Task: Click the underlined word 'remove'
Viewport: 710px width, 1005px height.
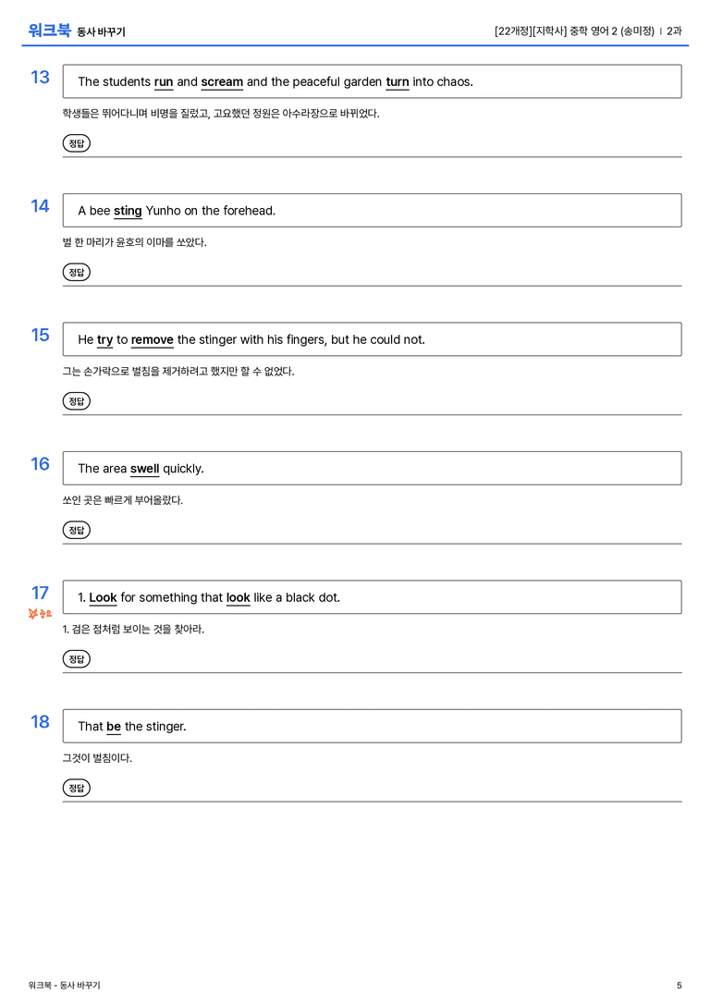Action: coord(152,339)
